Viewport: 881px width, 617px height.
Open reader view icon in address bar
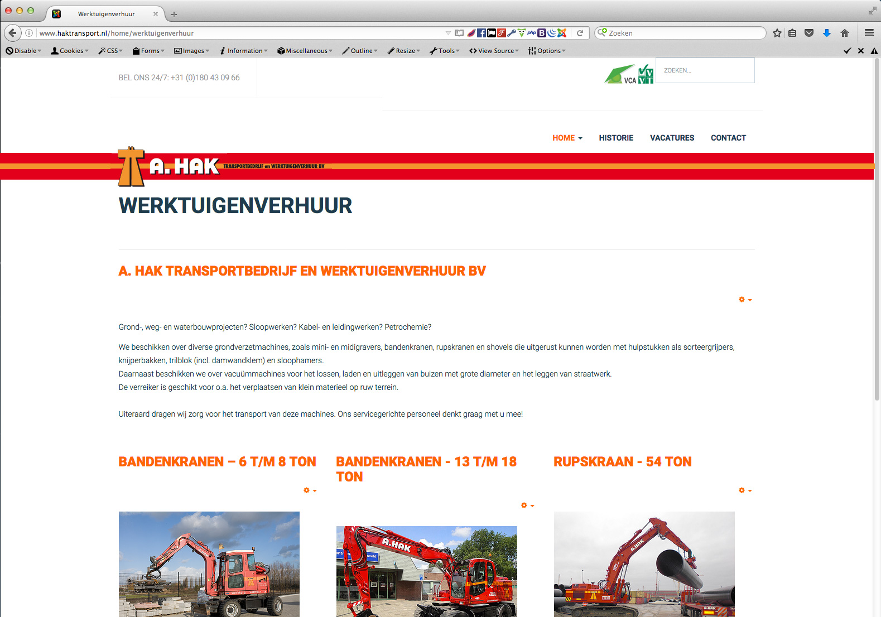point(459,33)
